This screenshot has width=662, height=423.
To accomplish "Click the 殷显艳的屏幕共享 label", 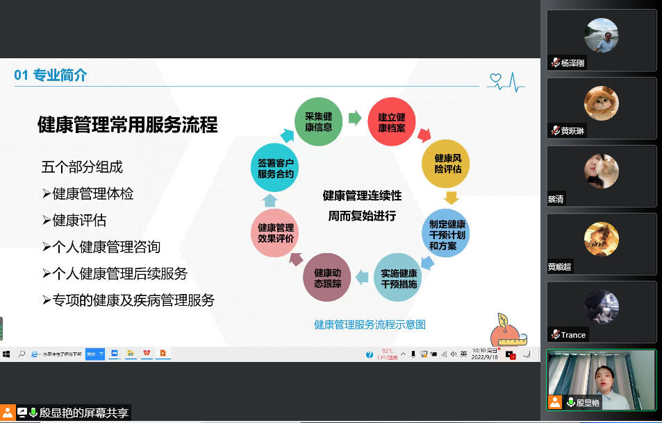I will [83, 413].
